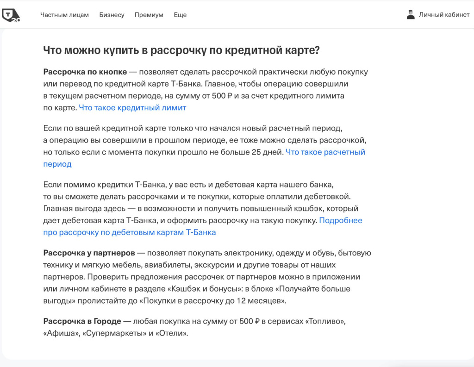Open the Частным лицам menu
Image resolution: width=474 pixels, height=367 pixels.
[64, 15]
